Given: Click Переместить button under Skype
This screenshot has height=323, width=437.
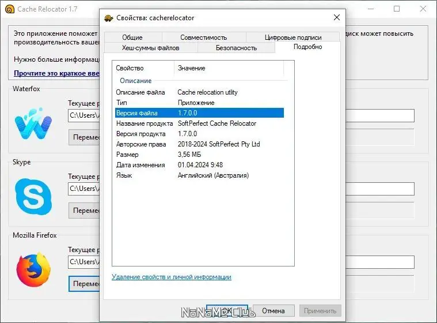Looking at the screenshot, I should coord(84,210).
